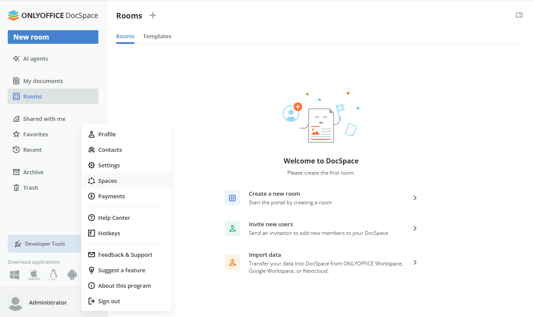Open the Shared with me section
This screenshot has height=317, width=533.
(44, 119)
